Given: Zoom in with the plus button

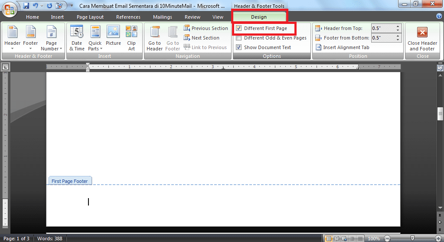Looking at the screenshot, I should click(x=438, y=239).
